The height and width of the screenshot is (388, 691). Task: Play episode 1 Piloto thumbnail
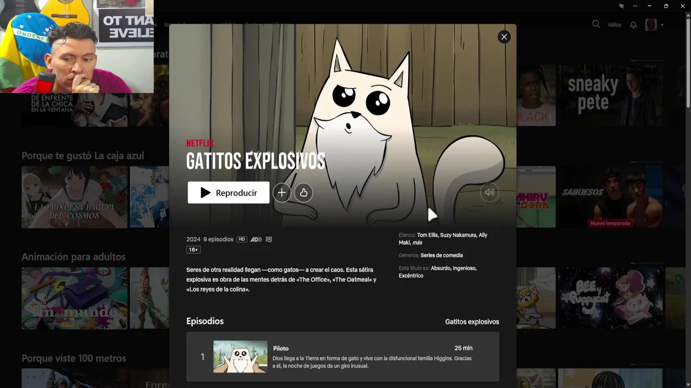pos(240,357)
